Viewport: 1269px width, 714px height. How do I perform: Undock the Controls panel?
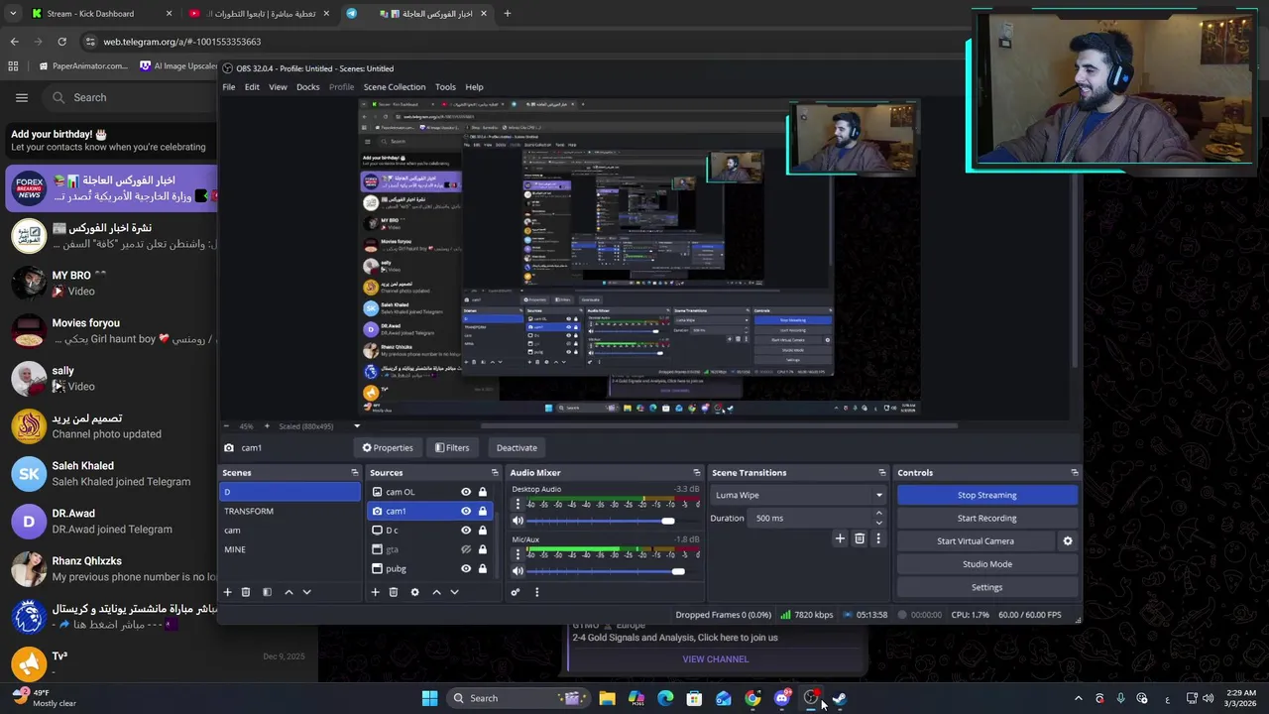point(1074,473)
